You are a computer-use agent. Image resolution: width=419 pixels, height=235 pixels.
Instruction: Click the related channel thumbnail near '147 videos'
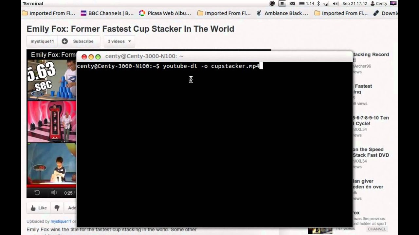click(320, 230)
